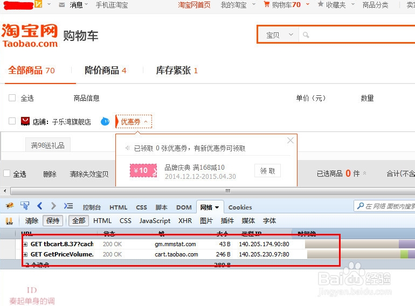The width and height of the screenshot is (415, 306).
Task: Expand the 收藏夹 menu arrow
Action: tap(353, 4)
